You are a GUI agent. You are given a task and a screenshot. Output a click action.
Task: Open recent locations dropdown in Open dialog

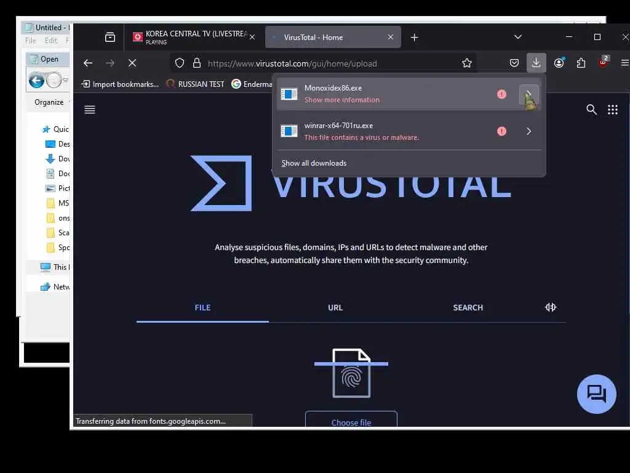(x=65, y=81)
